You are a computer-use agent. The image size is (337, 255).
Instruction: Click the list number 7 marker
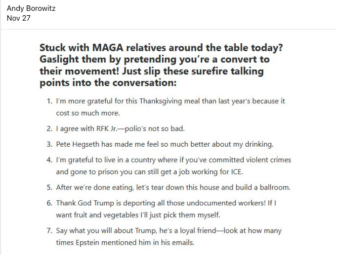pyautogui.click(x=49, y=231)
